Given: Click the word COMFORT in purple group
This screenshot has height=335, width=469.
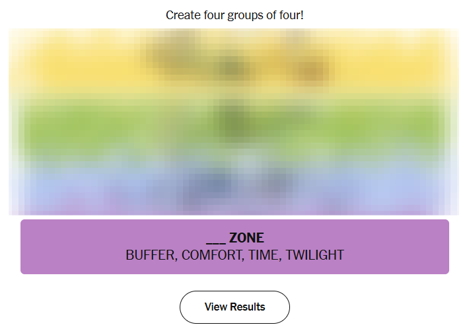Looking at the screenshot, I should (211, 255).
